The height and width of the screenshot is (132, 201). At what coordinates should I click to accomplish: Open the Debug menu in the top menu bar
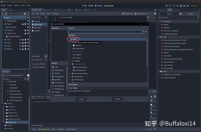(x=16, y=5)
